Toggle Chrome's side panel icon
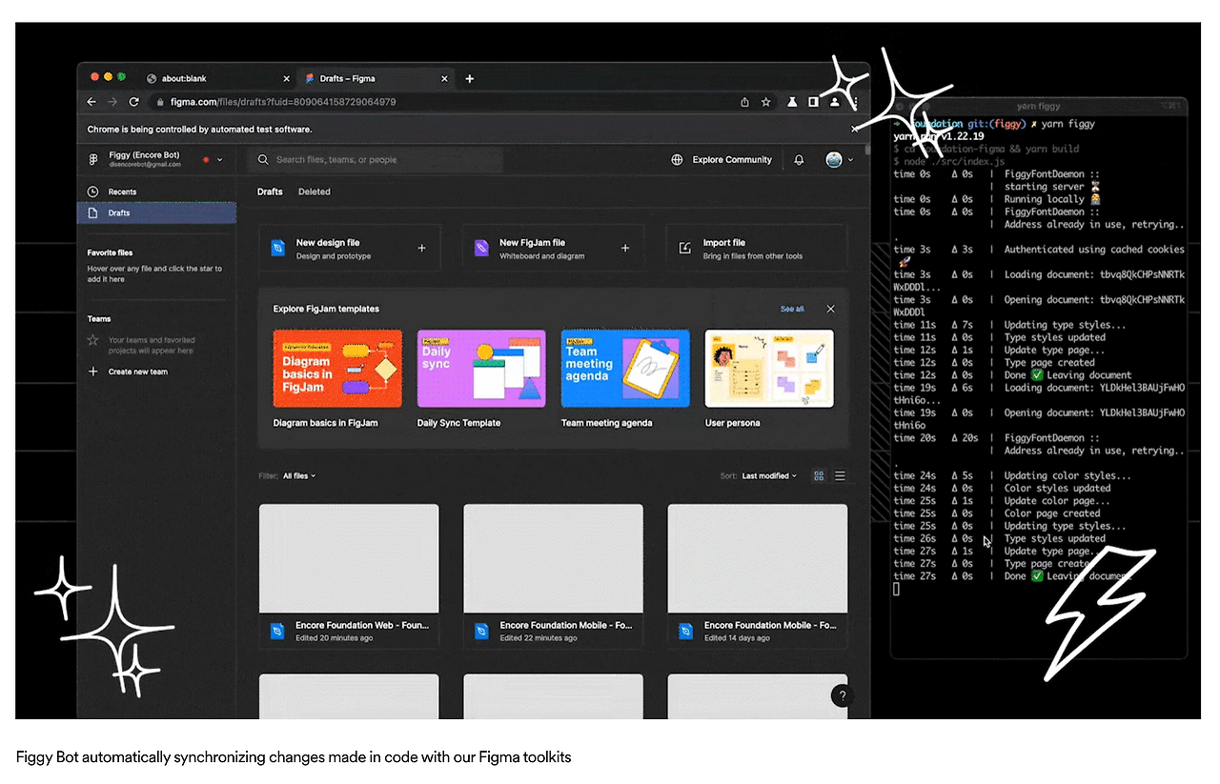Viewport: 1220px width, 784px height. click(x=813, y=102)
